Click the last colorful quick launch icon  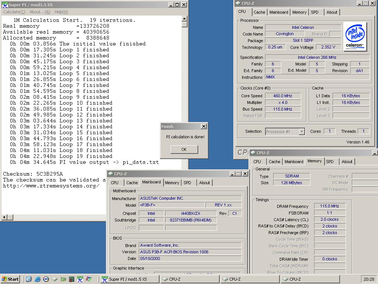coord(89,279)
